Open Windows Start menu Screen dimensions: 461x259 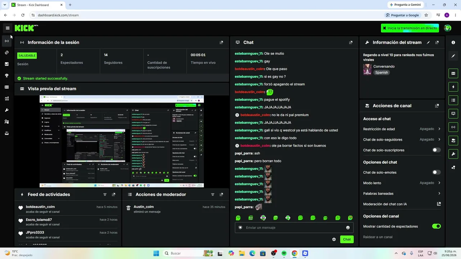coord(156,253)
